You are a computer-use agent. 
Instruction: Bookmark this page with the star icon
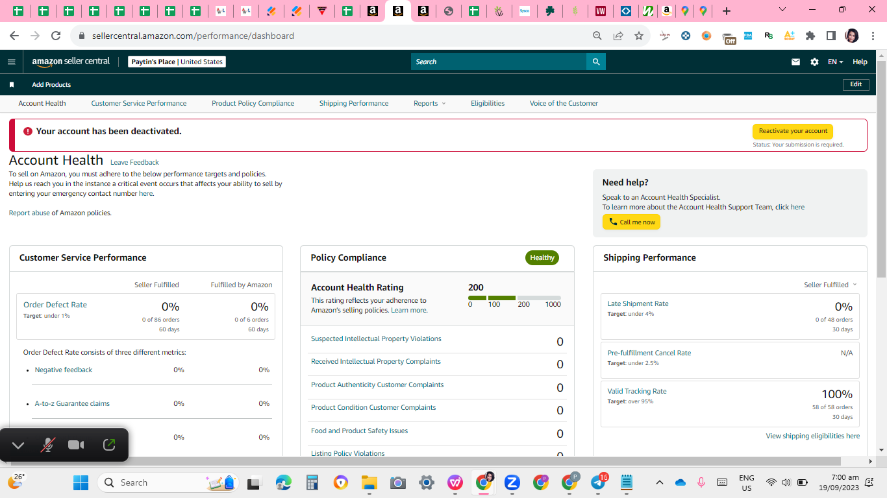(x=639, y=36)
